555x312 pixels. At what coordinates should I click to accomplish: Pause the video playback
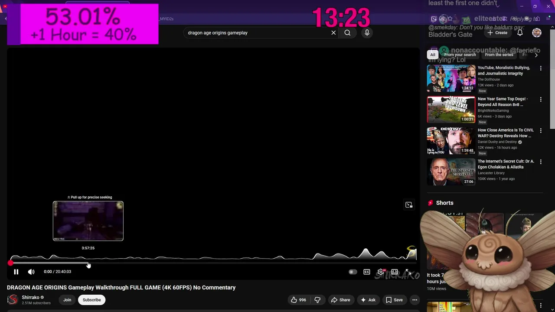[16, 272]
